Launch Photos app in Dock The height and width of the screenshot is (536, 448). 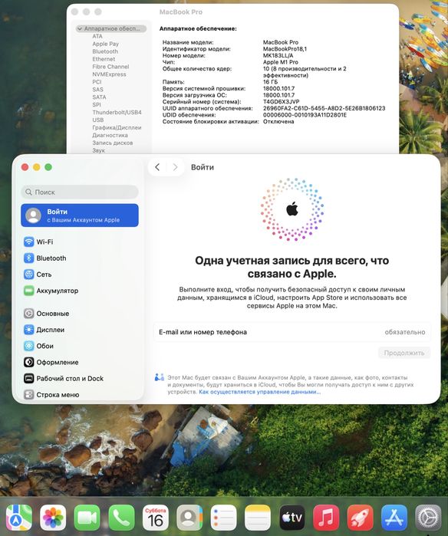coord(53,518)
